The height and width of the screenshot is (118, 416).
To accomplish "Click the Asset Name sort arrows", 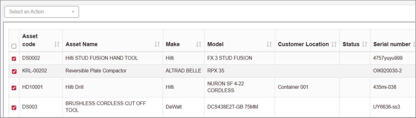I will [157, 44].
